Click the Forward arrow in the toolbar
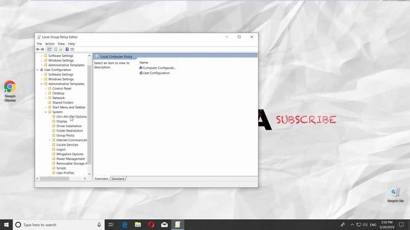Screen dimensions: 410x230 [42, 49]
